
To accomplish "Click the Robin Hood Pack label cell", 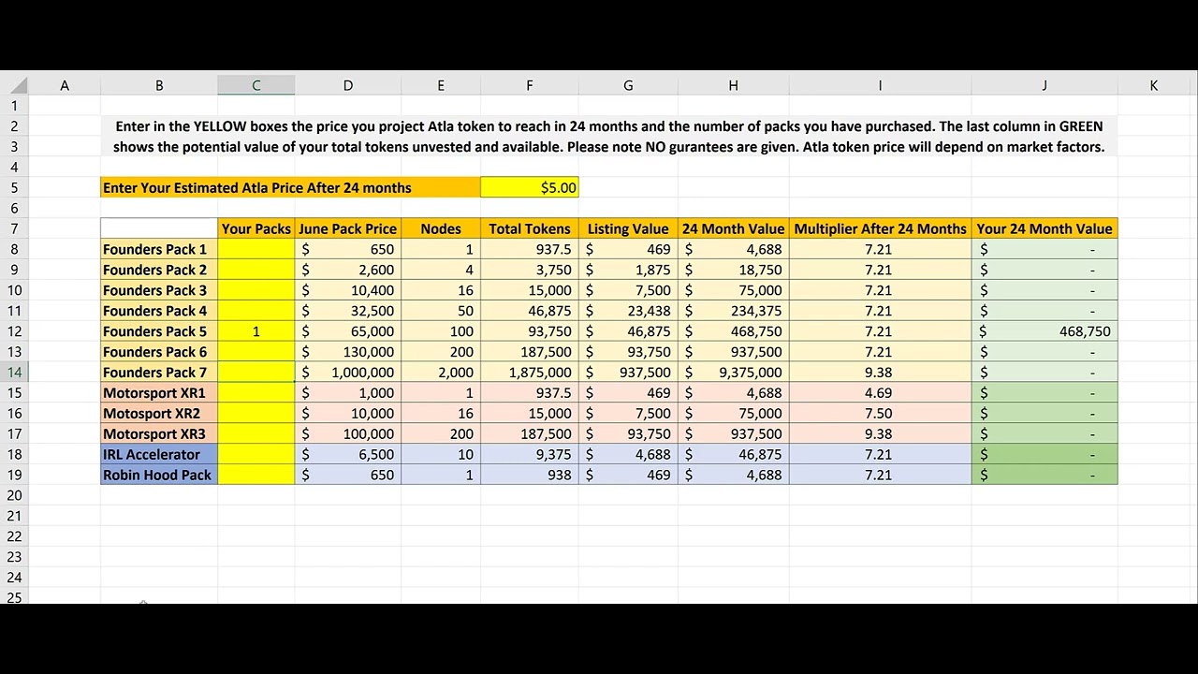I will coord(157,475).
